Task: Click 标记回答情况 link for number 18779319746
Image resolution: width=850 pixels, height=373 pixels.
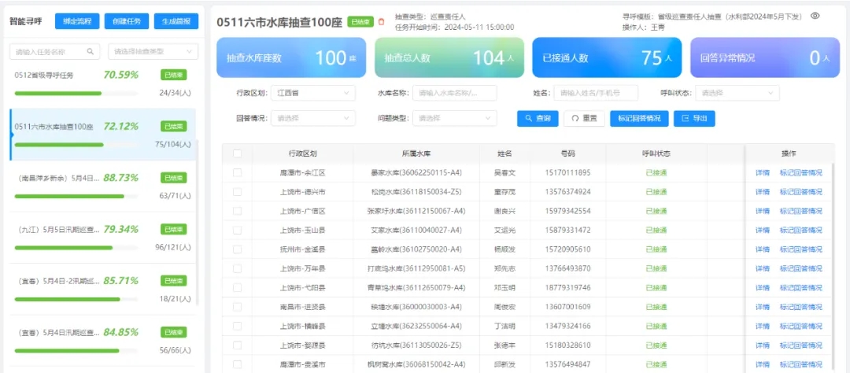Action: 800,287
